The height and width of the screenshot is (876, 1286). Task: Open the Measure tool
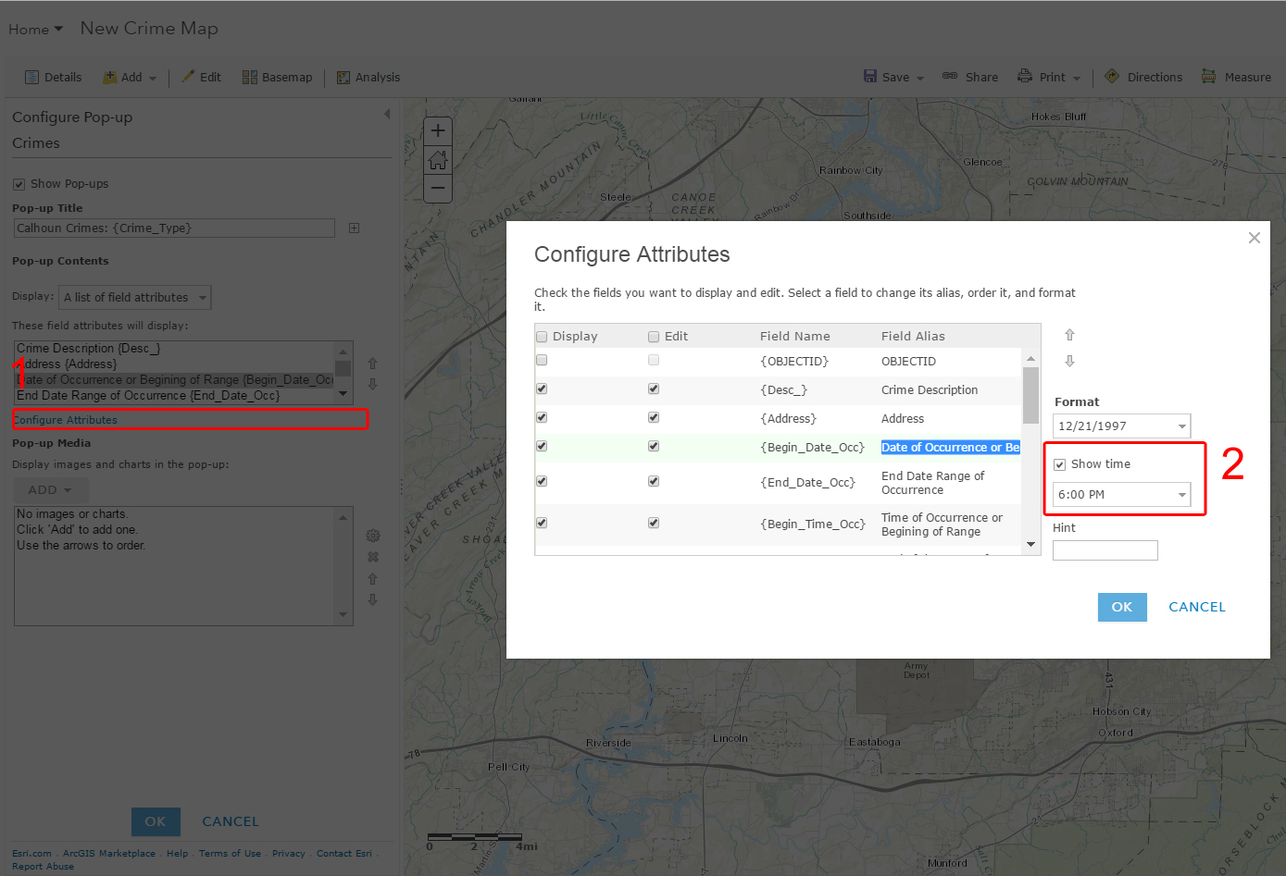coord(1236,77)
